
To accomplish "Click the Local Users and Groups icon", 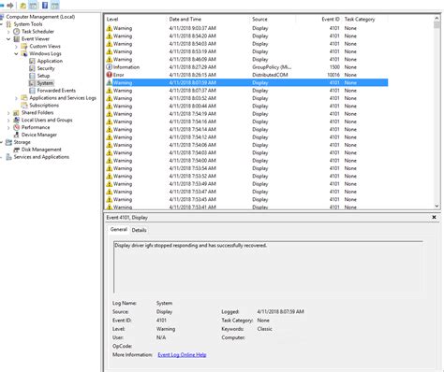I will (17, 120).
